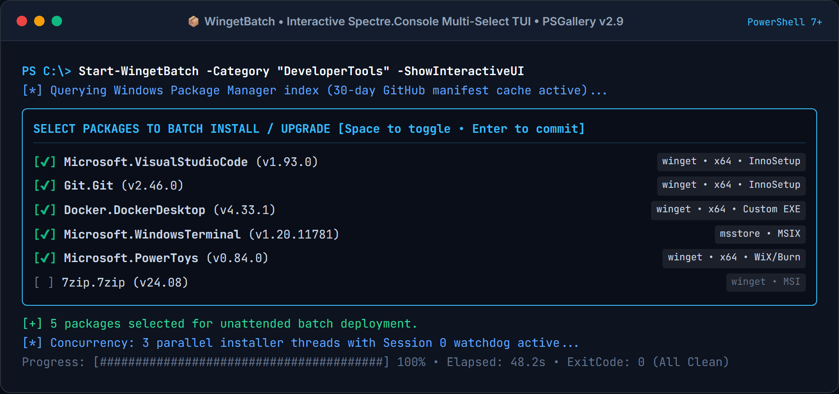Viewport: 839px width, 394px height.
Task: Click the Concurrency: 3 parallel installer threads line
Action: point(301,343)
